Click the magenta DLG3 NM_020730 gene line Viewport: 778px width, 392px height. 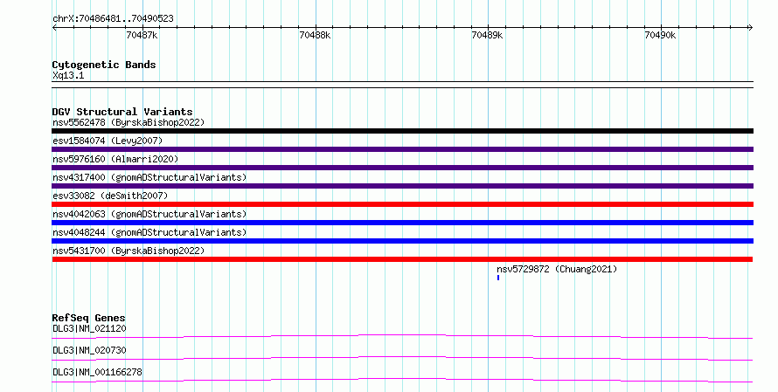(402, 358)
